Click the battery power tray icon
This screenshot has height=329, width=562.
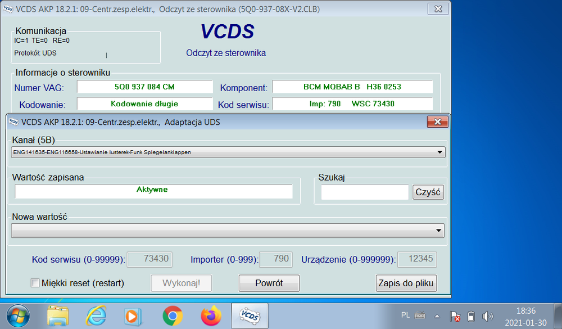coord(472,316)
